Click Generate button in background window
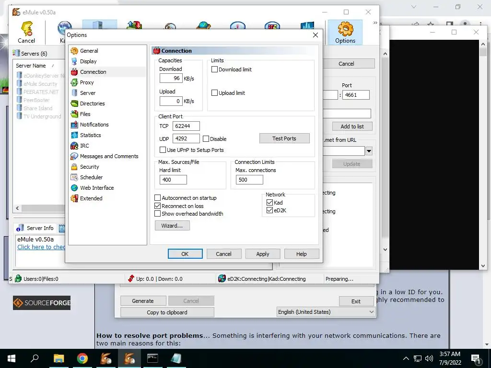 143,301
